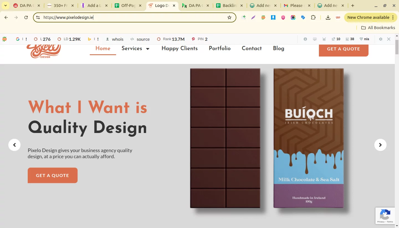The image size is (399, 228).
Task: Open the colorful circle extension icon
Action: click(293, 17)
